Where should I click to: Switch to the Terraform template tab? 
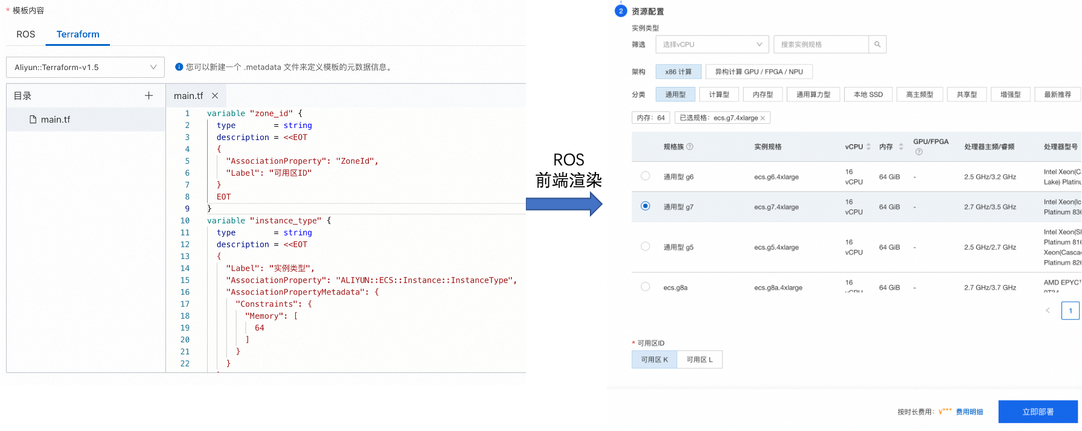tap(78, 34)
